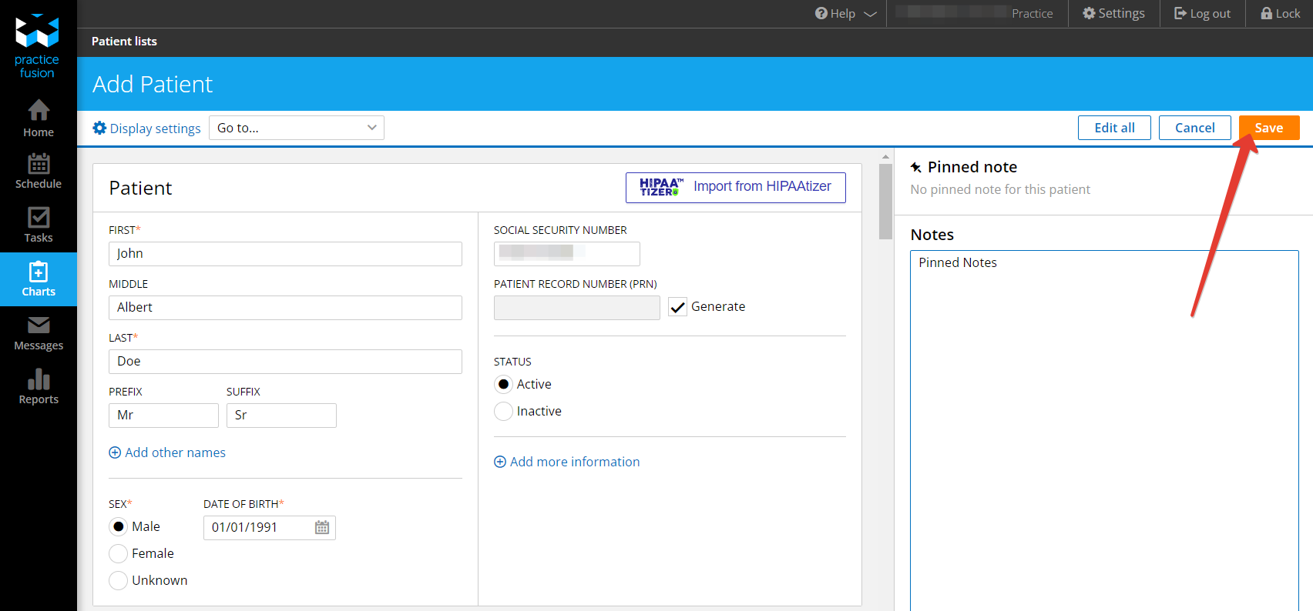Open the Home icon in sidebar

pyautogui.click(x=39, y=112)
